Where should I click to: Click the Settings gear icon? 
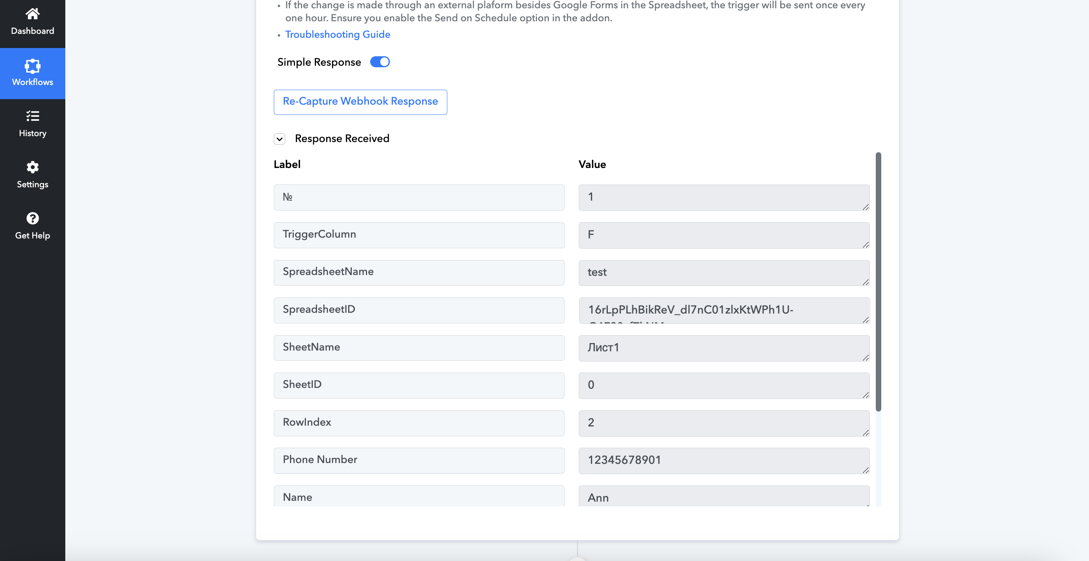pos(33,168)
